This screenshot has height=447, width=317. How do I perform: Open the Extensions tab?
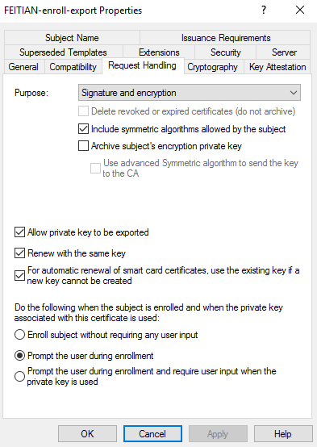(x=159, y=52)
